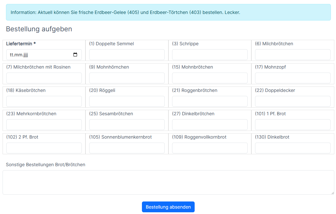Screen dimensions: 336x214
Task: Click the (20) Röggeli label
Action: [102, 90]
